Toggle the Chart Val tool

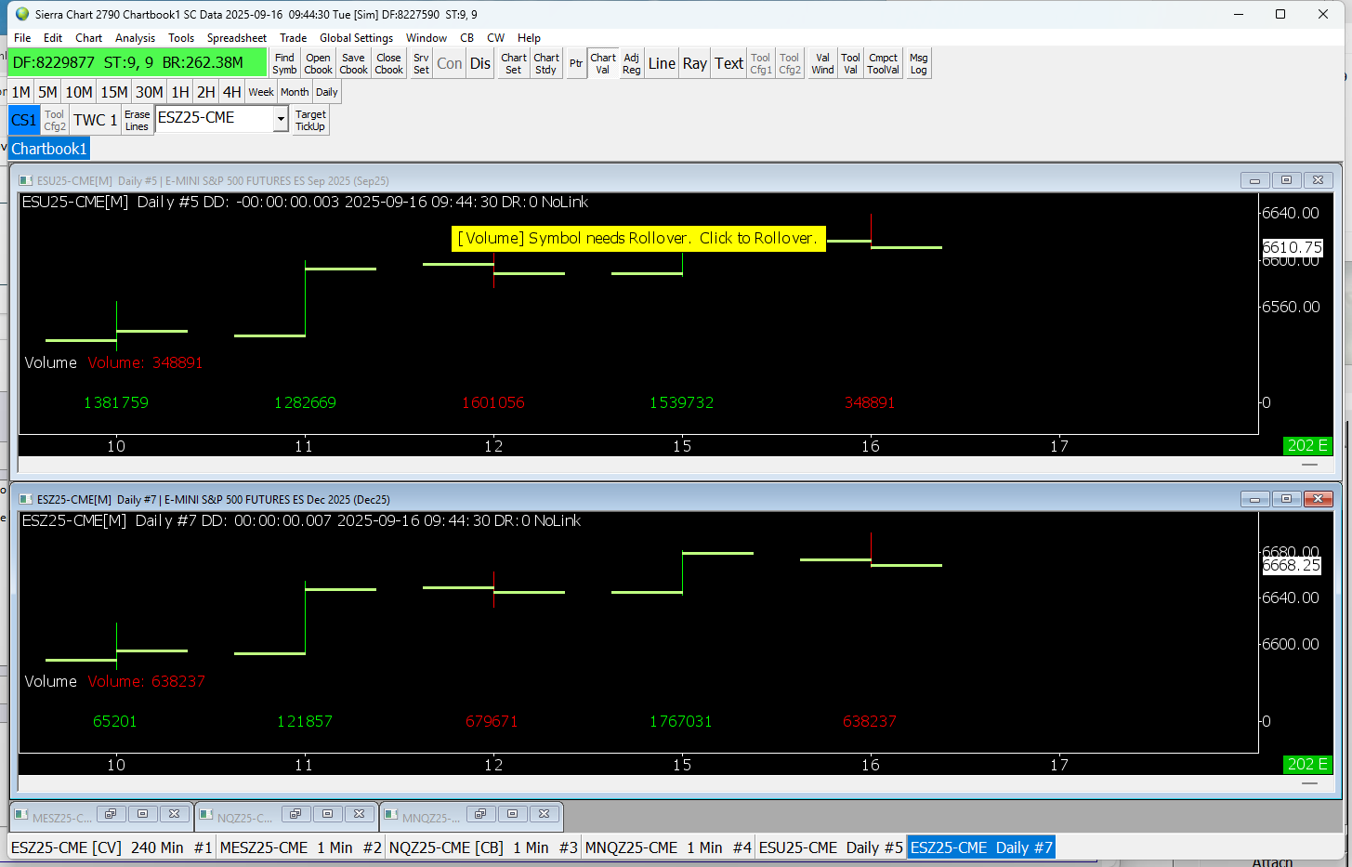(603, 63)
